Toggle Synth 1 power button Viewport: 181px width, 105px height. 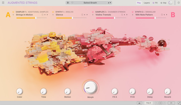click(x=53, y=12)
